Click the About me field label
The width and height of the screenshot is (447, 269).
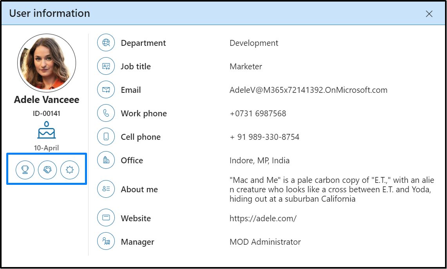click(139, 190)
